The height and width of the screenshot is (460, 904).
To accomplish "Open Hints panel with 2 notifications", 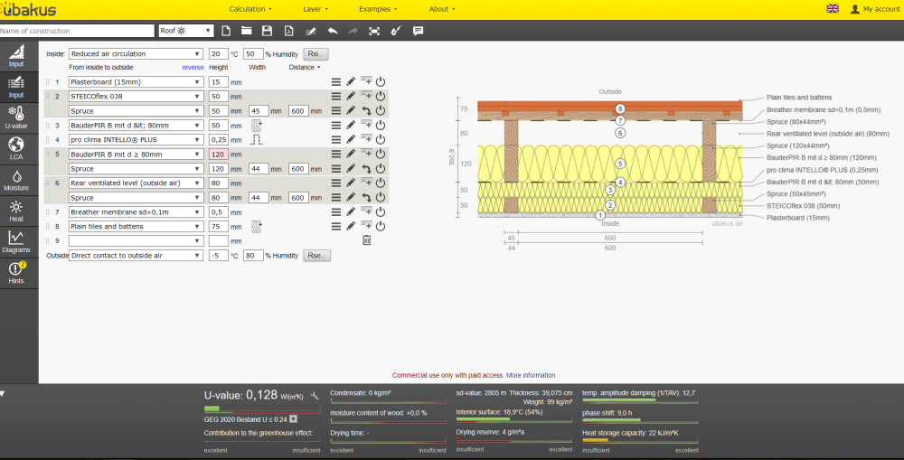I will (x=16, y=273).
